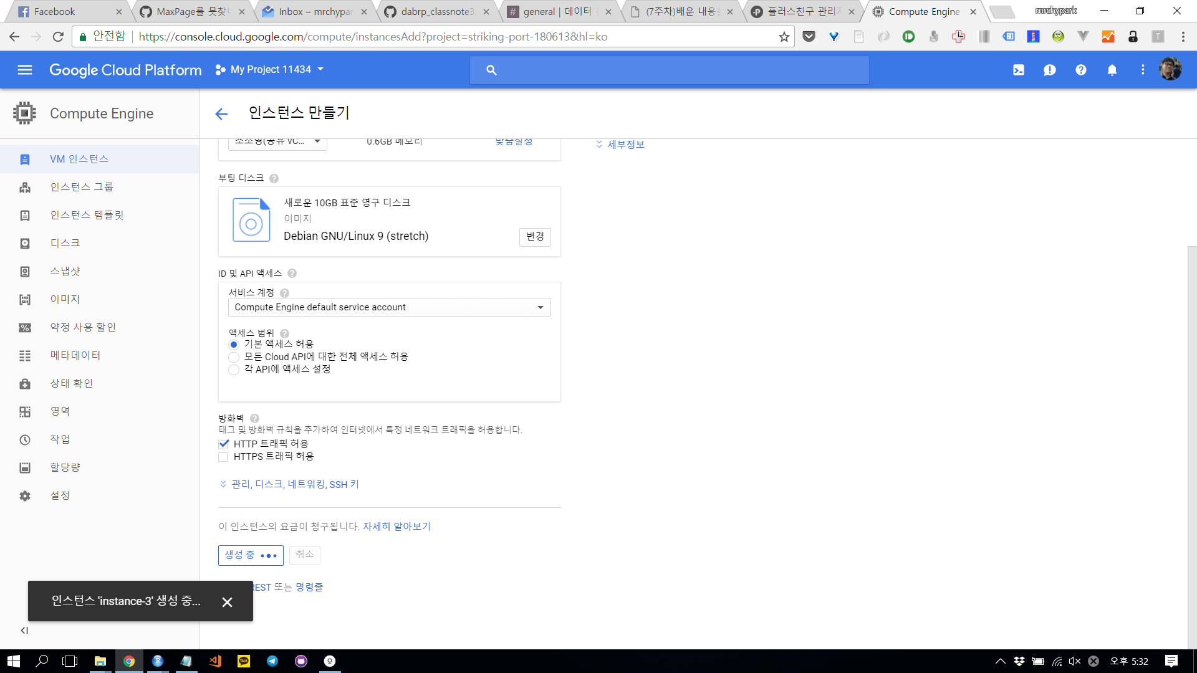Select the 모든 Cloud API 전체 액세스 radio button
This screenshot has height=673, width=1197.
coord(234,357)
